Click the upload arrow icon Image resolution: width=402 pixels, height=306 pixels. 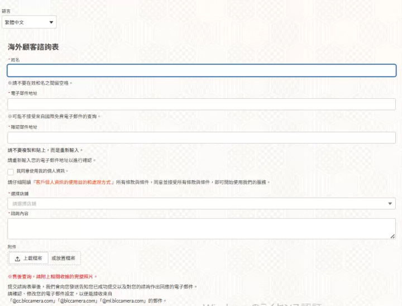pyautogui.click(x=18, y=259)
